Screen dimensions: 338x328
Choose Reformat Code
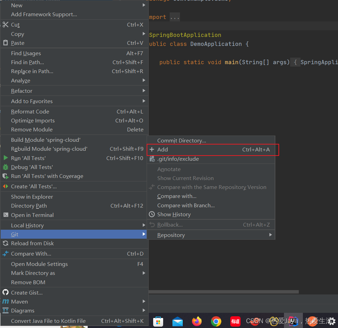click(74, 112)
